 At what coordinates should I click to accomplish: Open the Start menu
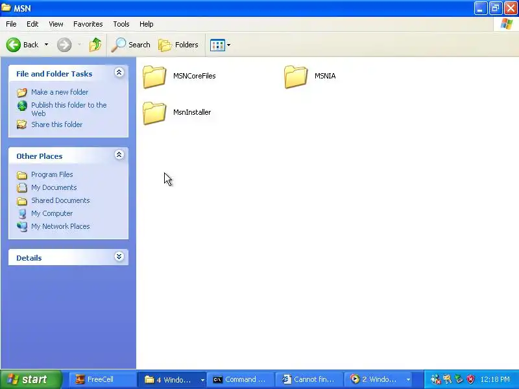click(x=30, y=379)
